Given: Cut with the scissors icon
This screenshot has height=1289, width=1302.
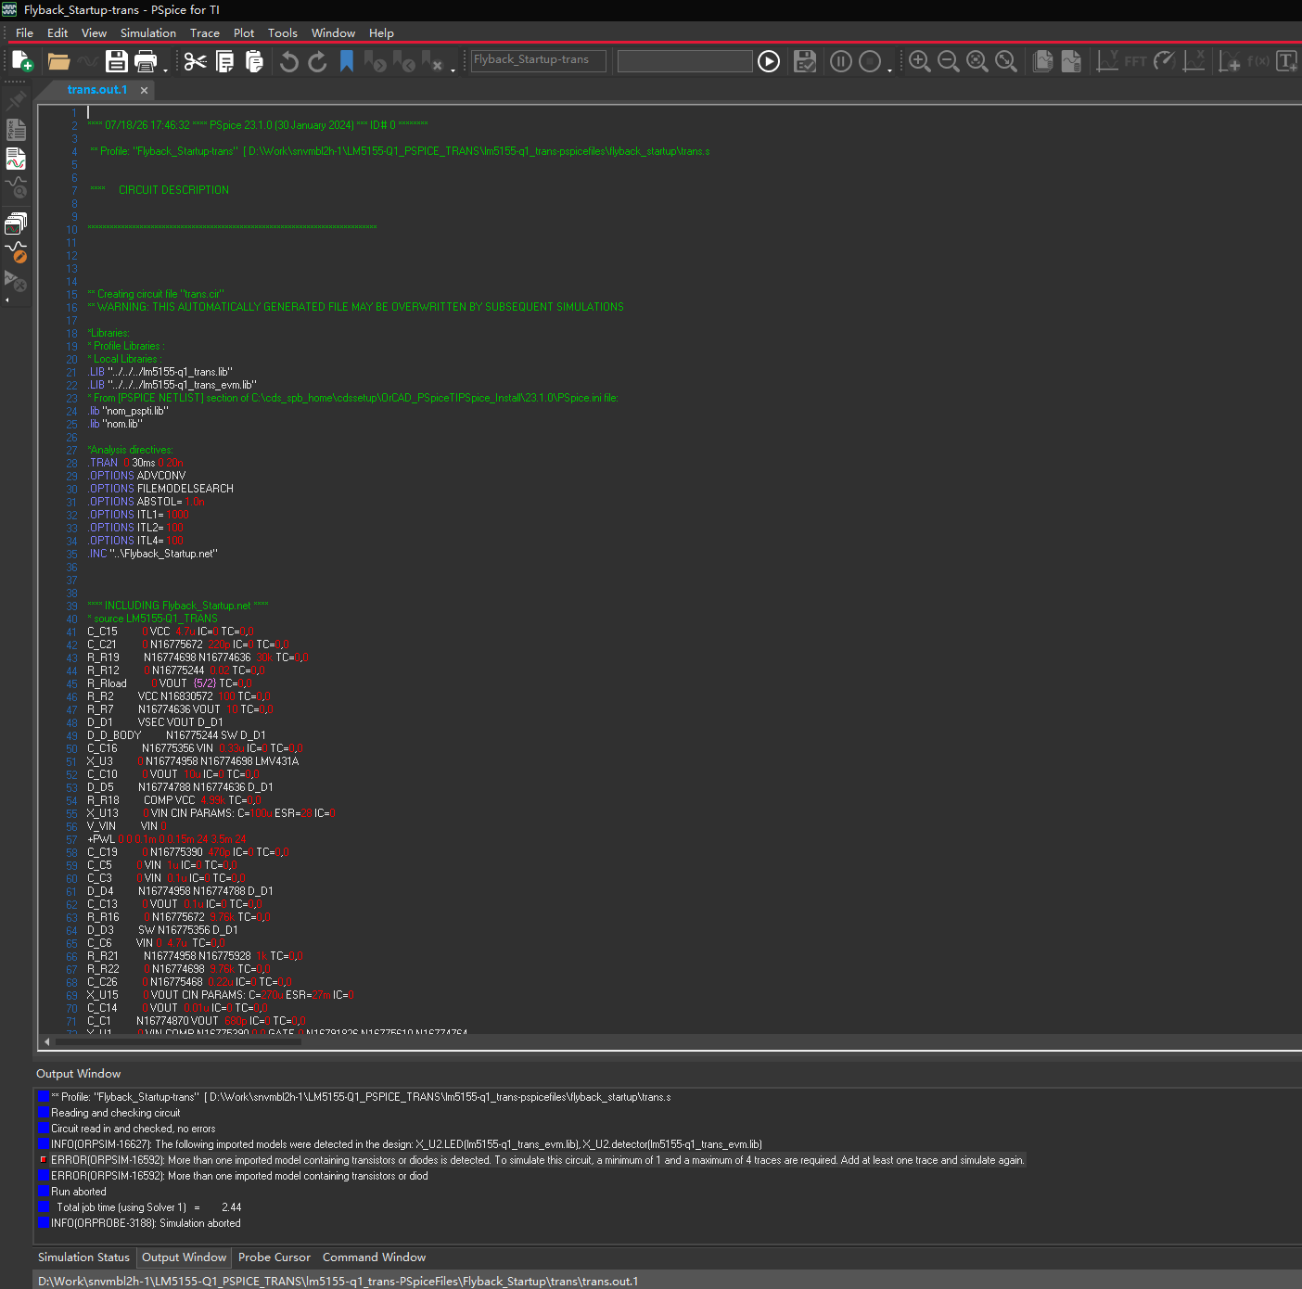Looking at the screenshot, I should (x=195, y=61).
